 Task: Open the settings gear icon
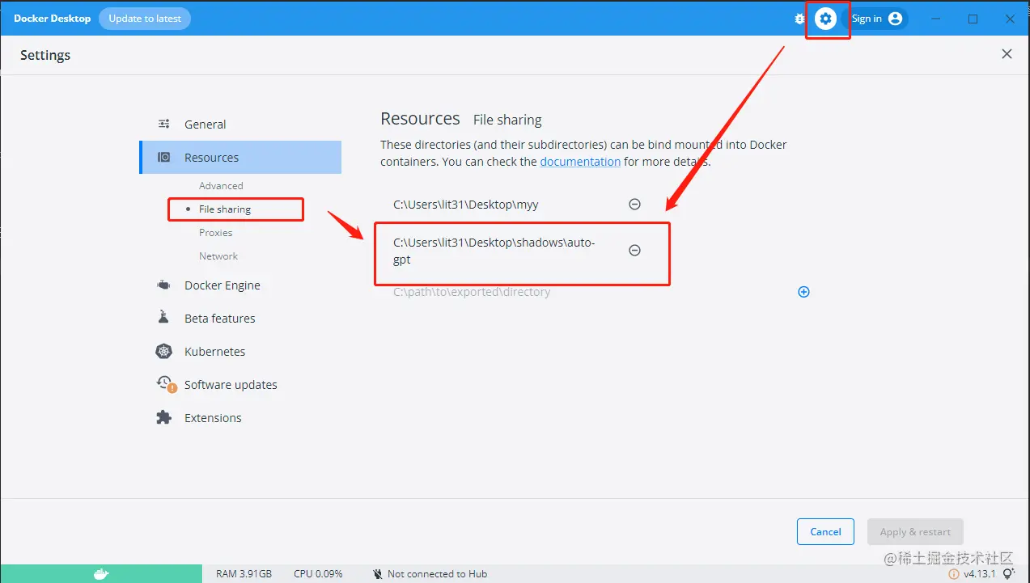pos(825,19)
